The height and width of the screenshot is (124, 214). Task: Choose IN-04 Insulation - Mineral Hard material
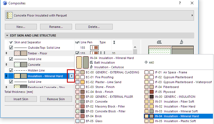point(179,116)
